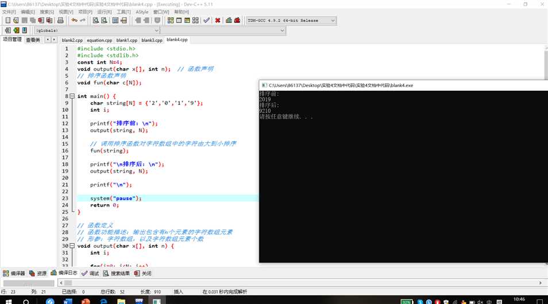The width and height of the screenshot is (548, 304).
Task: Open the 文件[F] menu
Action: [x=9, y=12]
